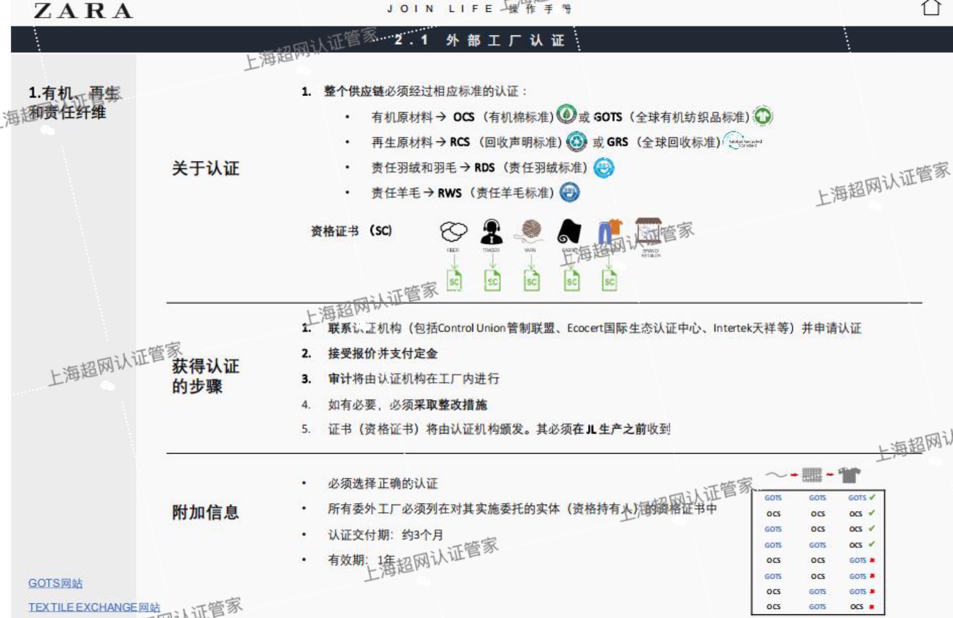Click the home icon at top right
The height and width of the screenshot is (618, 953).
pos(931,7)
